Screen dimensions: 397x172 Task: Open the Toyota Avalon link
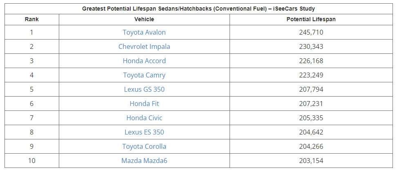144,32
